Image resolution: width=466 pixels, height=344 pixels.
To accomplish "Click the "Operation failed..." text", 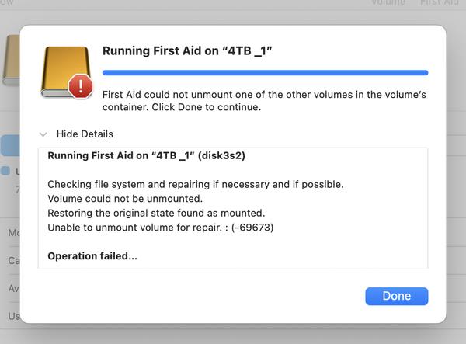I will 92,255.
